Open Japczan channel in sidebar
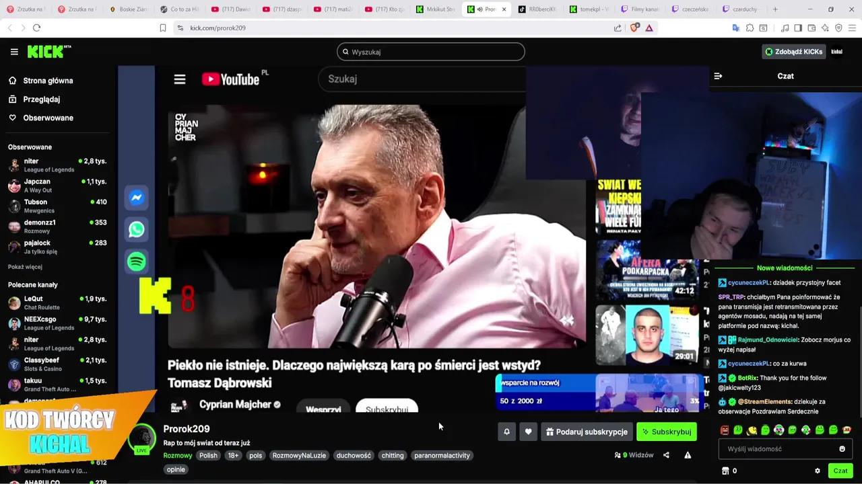This screenshot has height=484, width=862. point(57,186)
